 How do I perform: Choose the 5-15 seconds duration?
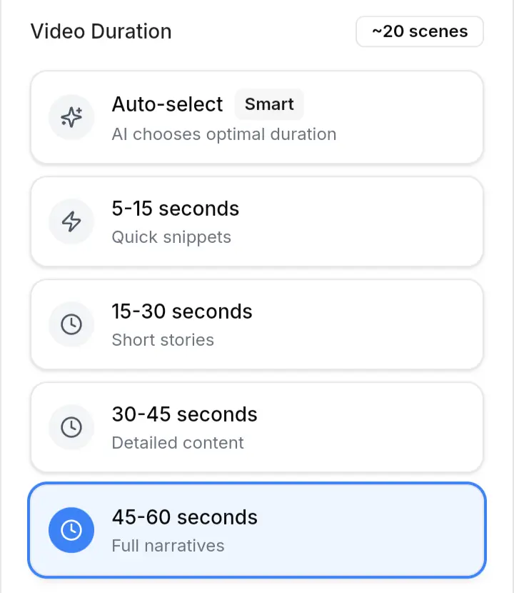tap(257, 221)
